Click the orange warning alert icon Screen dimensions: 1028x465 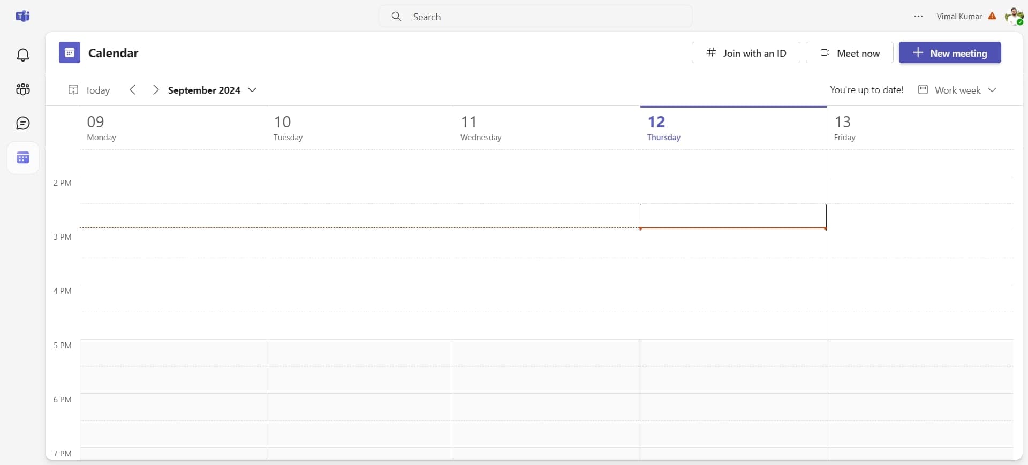pos(992,17)
